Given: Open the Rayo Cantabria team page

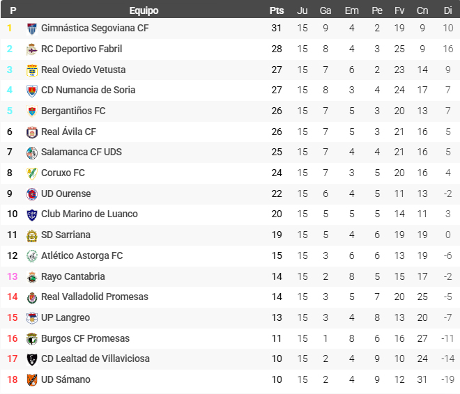Looking at the screenshot, I should 73,276.
